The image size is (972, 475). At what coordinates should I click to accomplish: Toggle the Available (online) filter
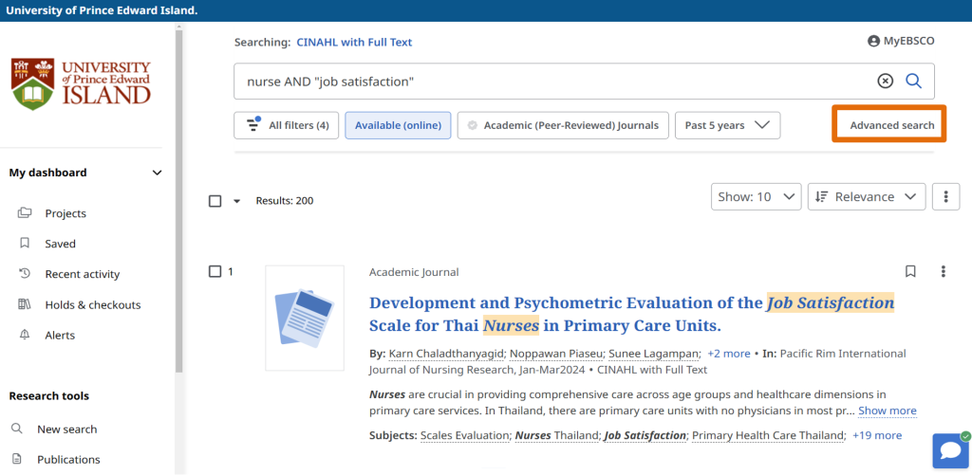[x=397, y=125]
